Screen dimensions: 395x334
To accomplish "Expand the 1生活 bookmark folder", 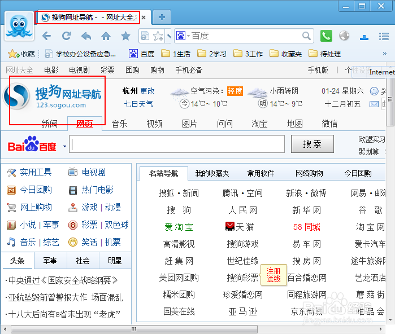I will coord(176,54).
